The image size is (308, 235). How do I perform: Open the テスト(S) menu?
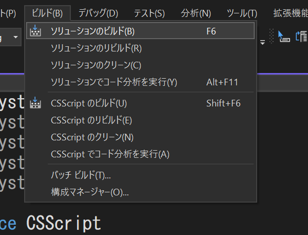coord(149,13)
